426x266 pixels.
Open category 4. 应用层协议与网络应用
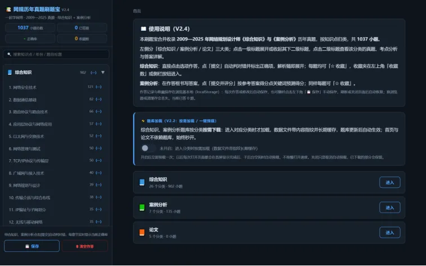coord(56,124)
